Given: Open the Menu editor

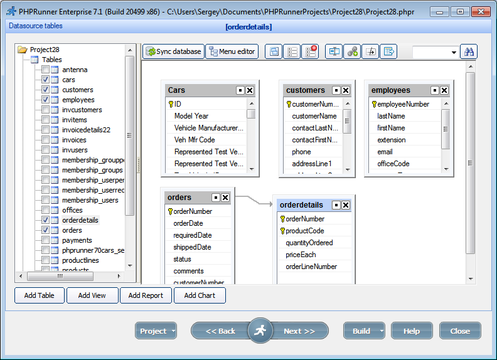Looking at the screenshot, I should 232,51.
